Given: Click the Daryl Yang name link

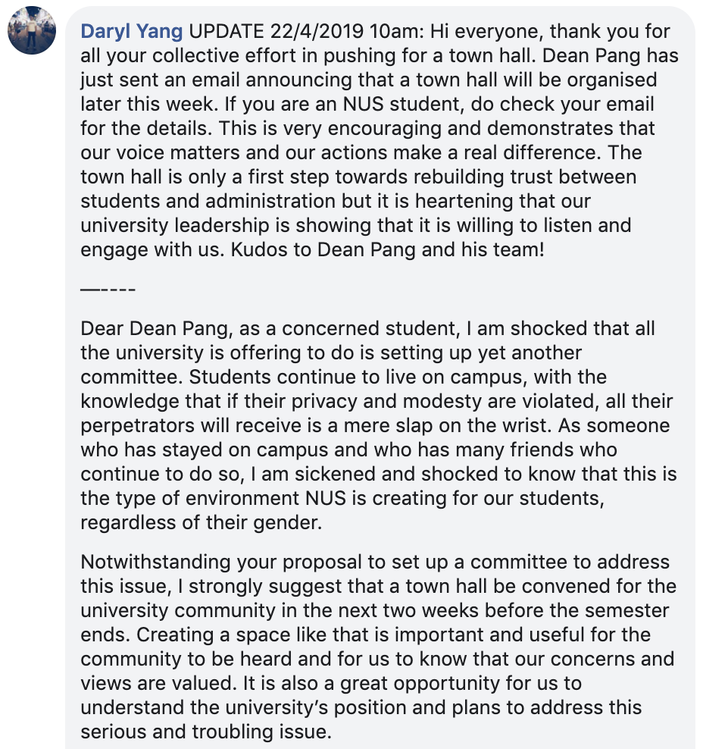Looking at the screenshot, I should click(131, 32).
